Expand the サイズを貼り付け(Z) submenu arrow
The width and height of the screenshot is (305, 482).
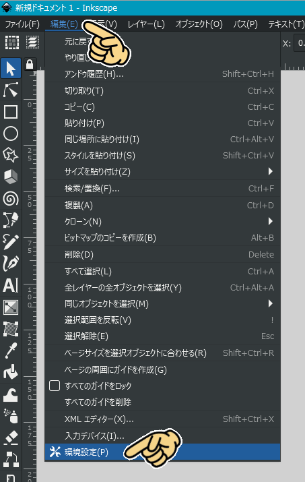270,171
